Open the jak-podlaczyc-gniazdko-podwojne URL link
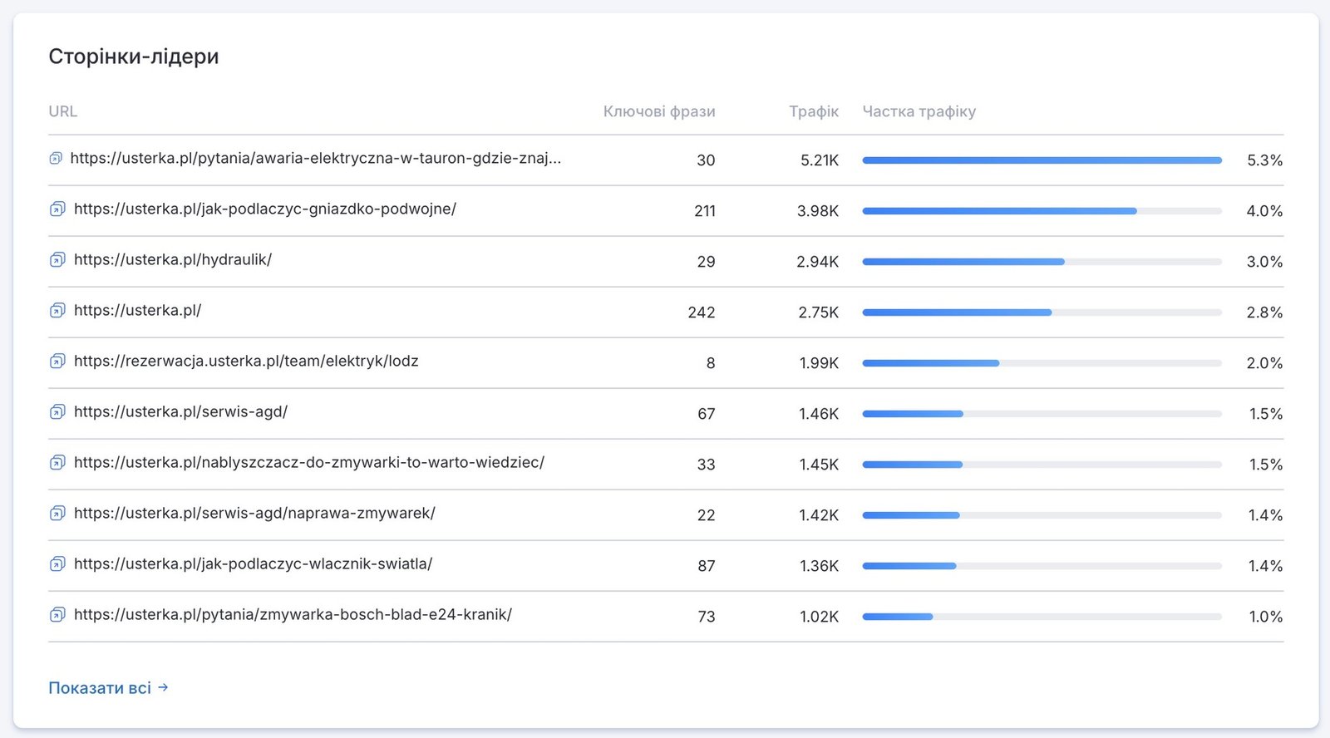Viewport: 1330px width, 738px height. (x=265, y=209)
